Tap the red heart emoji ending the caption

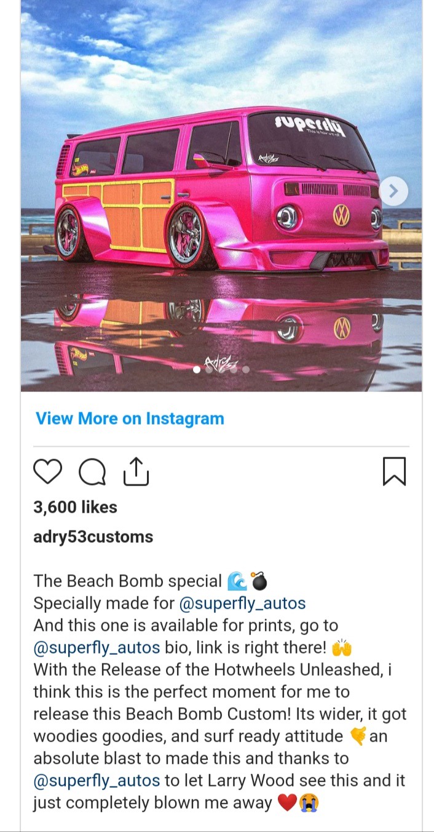[287, 802]
